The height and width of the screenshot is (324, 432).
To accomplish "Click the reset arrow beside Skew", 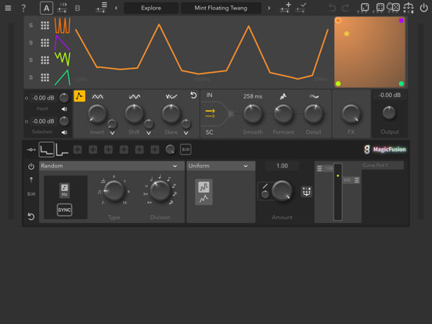I will (x=193, y=95).
